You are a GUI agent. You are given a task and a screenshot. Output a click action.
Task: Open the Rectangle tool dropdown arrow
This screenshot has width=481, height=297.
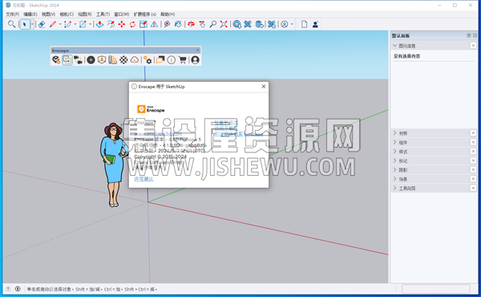(x=90, y=24)
